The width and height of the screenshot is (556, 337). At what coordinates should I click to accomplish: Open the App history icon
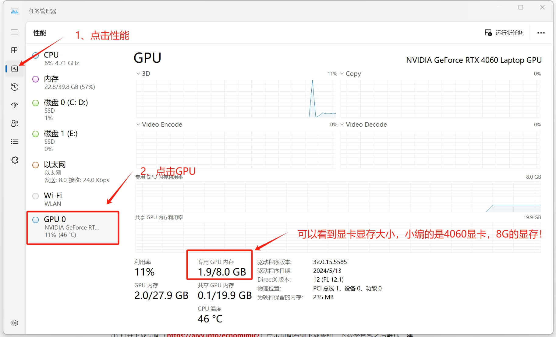(x=14, y=87)
